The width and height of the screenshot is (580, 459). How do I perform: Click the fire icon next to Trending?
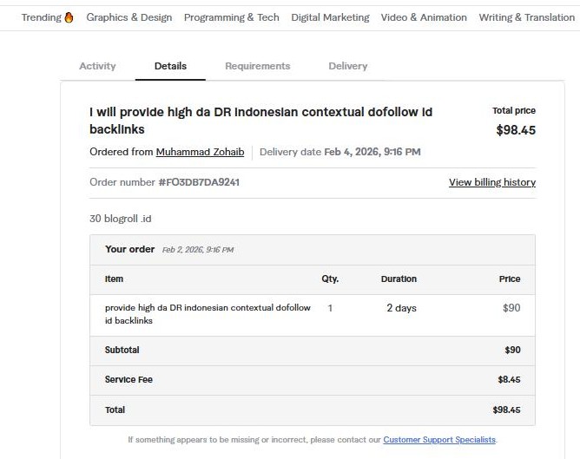point(69,17)
